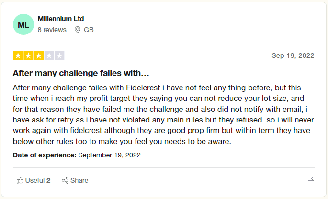Click the "Date of experience" label

point(45,155)
